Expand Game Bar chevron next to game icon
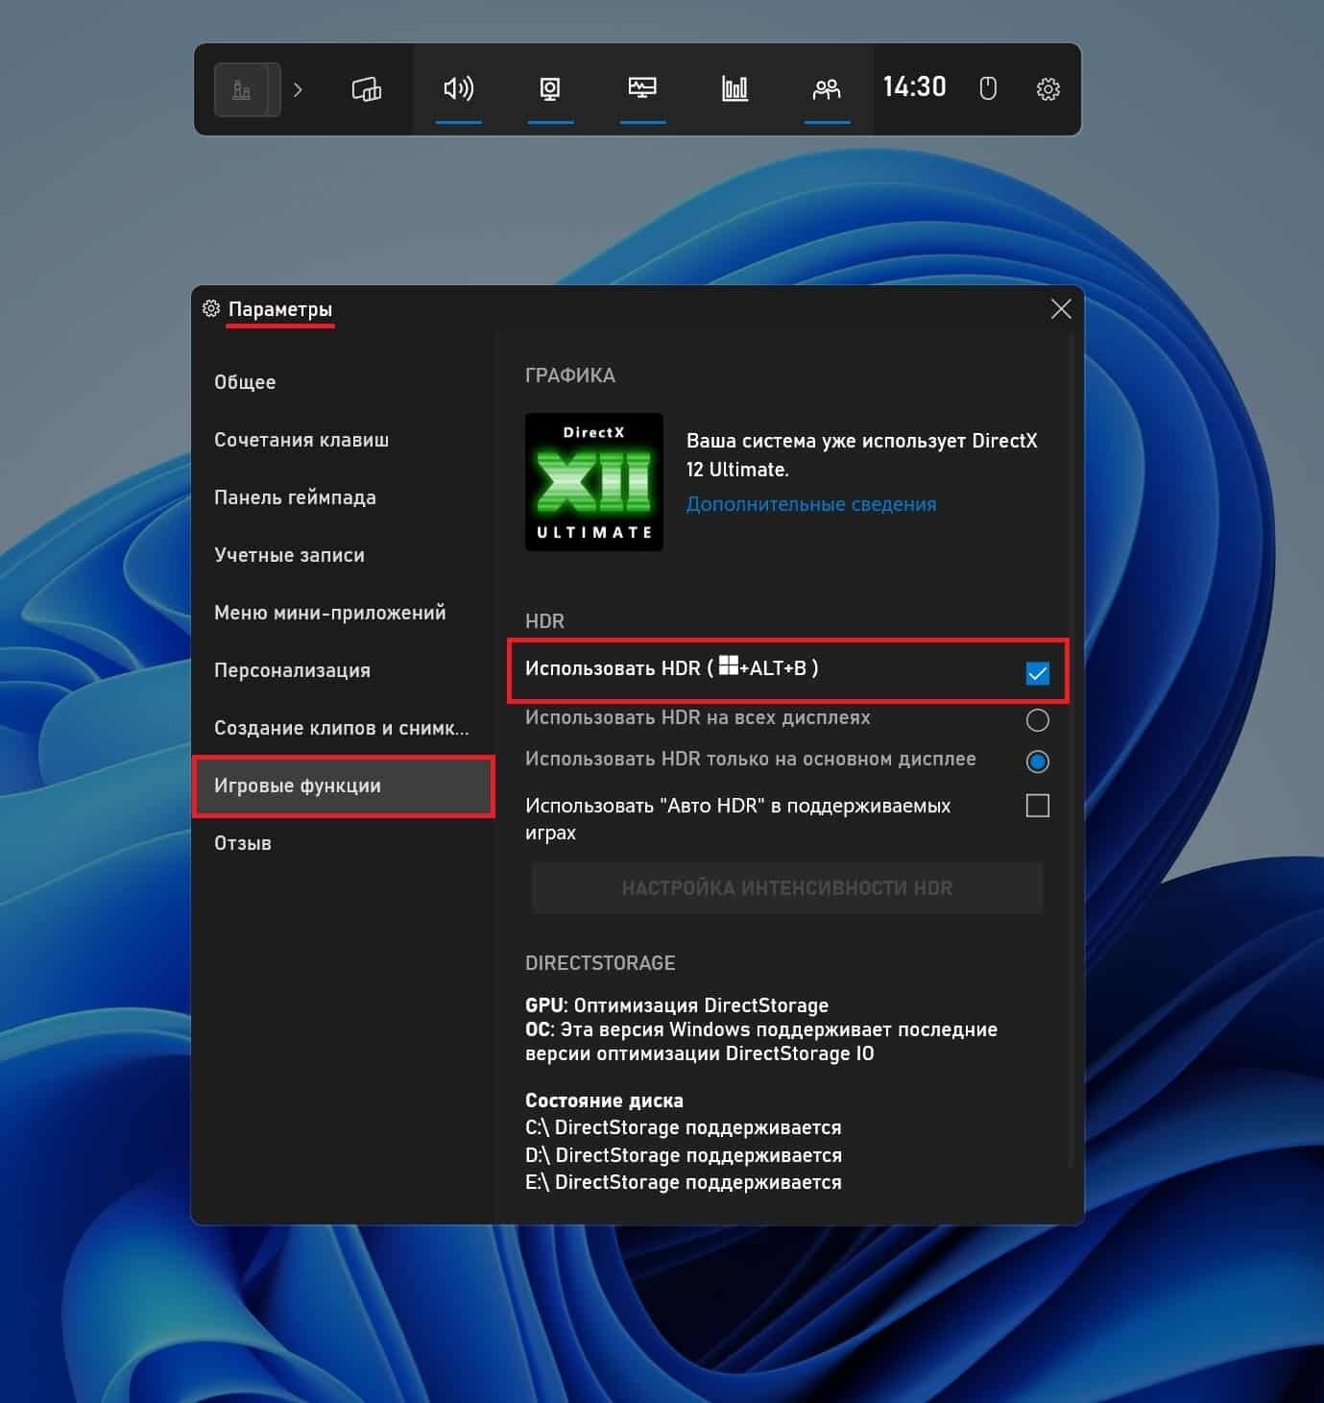 pyautogui.click(x=298, y=89)
